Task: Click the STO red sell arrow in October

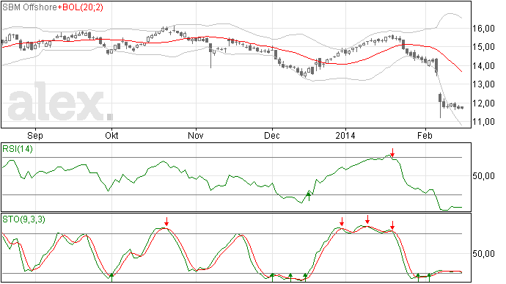Action: tap(166, 222)
